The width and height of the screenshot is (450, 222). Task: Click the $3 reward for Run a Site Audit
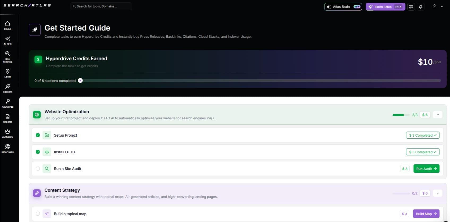tap(405, 169)
